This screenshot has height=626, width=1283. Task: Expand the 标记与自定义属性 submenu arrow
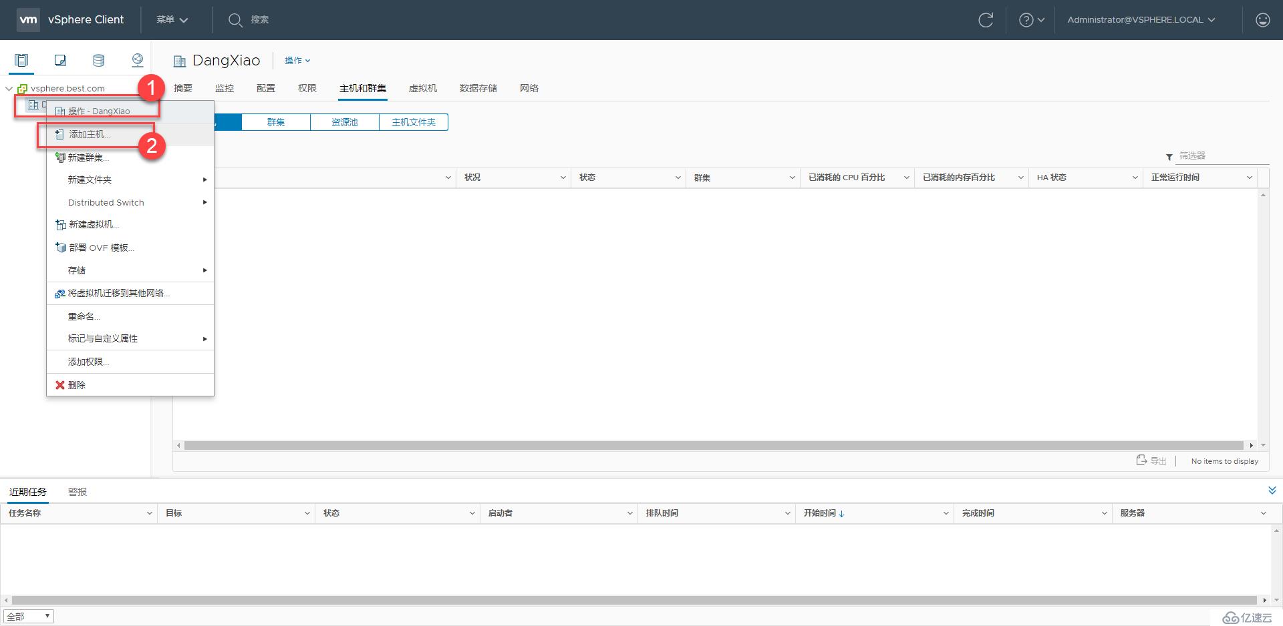pyautogui.click(x=204, y=339)
